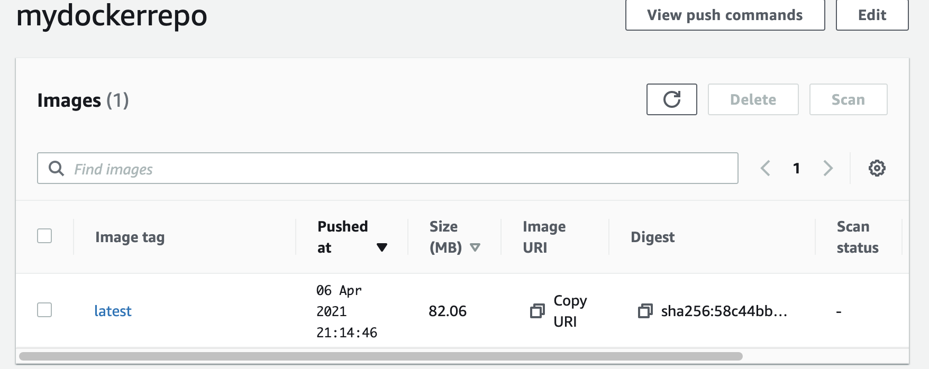Sort by Size (MB) arrow
Viewport: 929px width, 369px height.
click(x=475, y=247)
